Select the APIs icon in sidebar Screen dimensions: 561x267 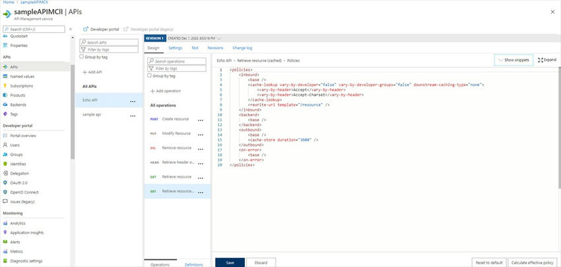5,67
